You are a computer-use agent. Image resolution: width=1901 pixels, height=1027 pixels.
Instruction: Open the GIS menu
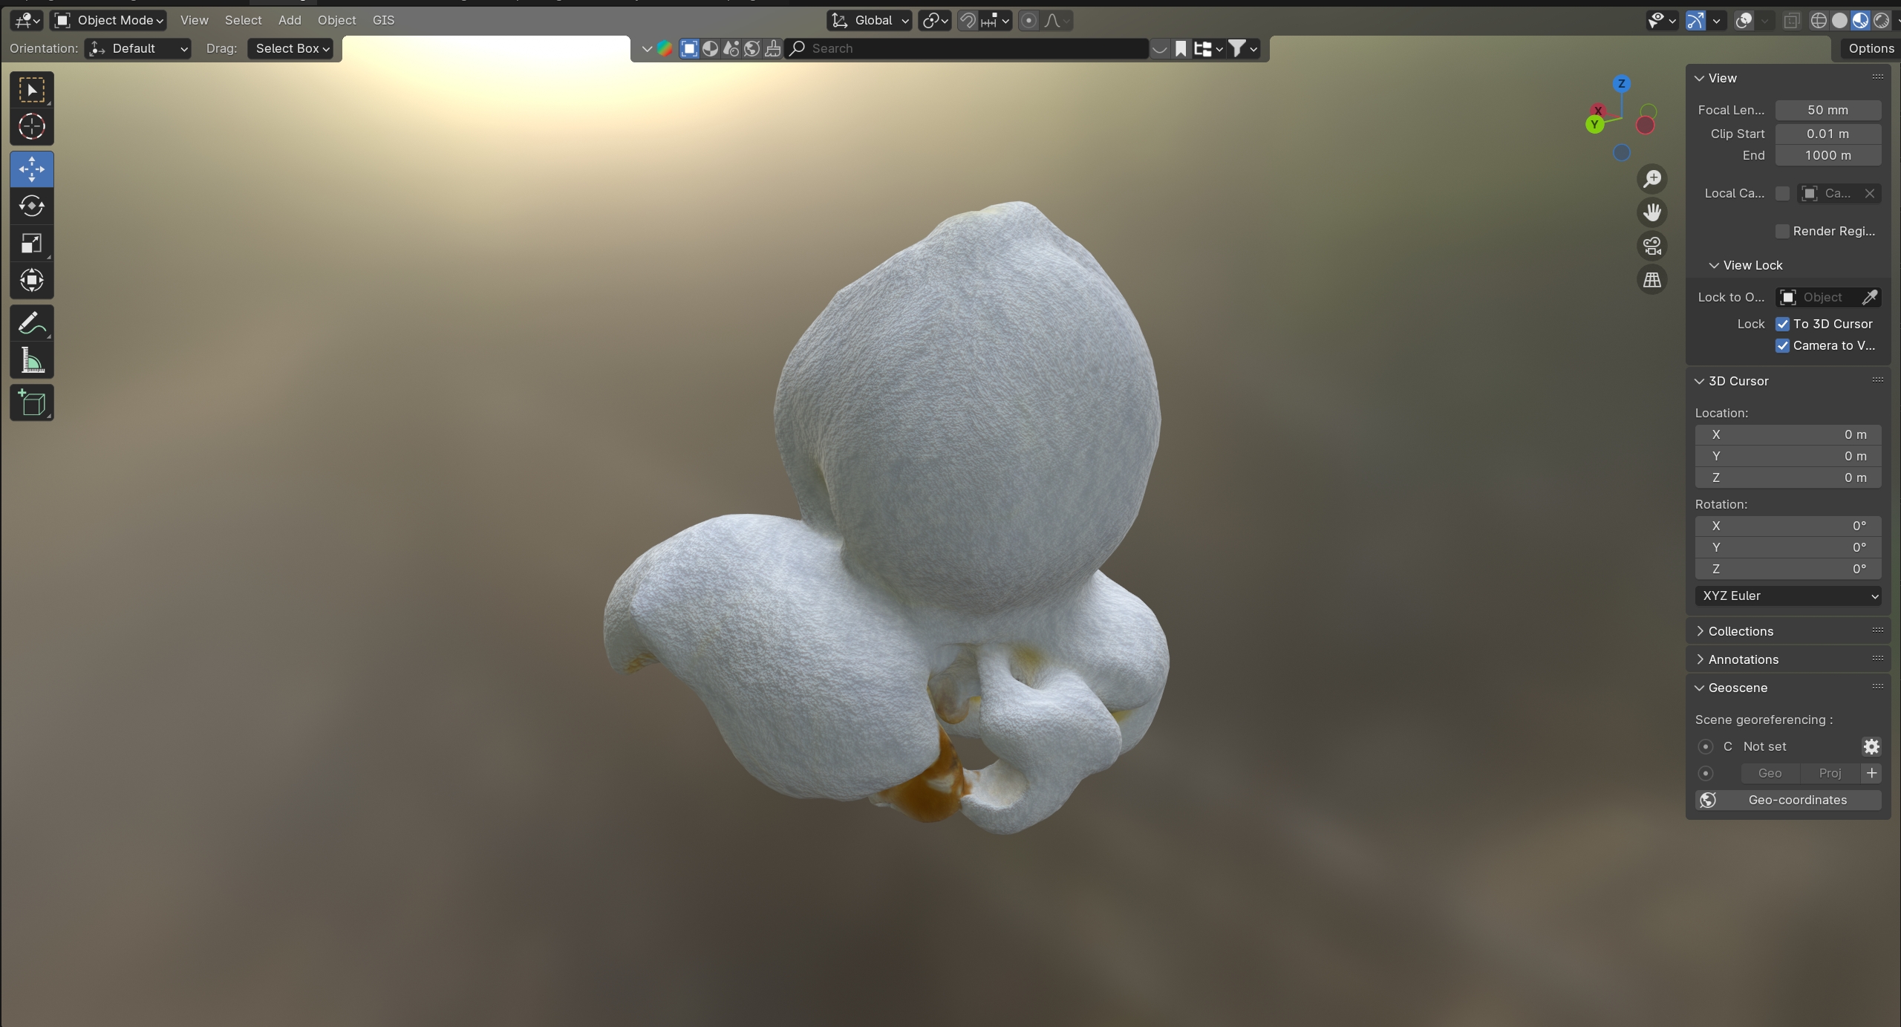(383, 20)
